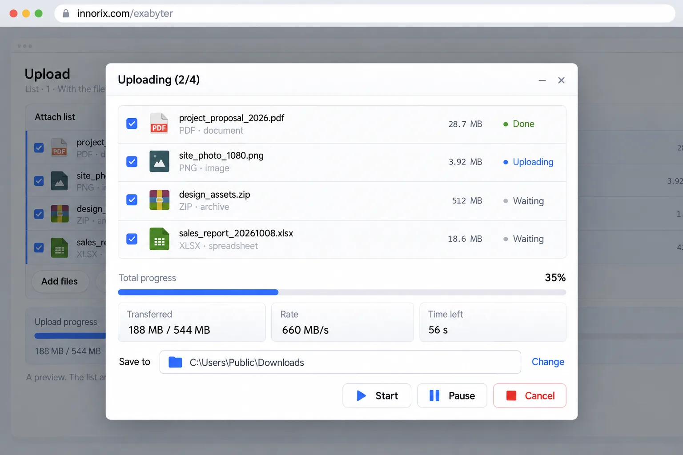This screenshot has width=683, height=455.
Task: Uncheck project_proposal_2026.pdf in the upload dialog
Action: (x=132, y=124)
